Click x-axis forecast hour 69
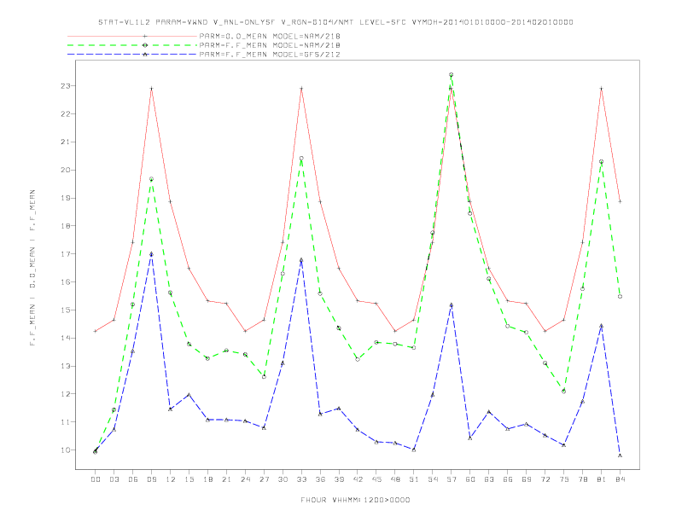Screen dimensions: 676x522 point(527,479)
